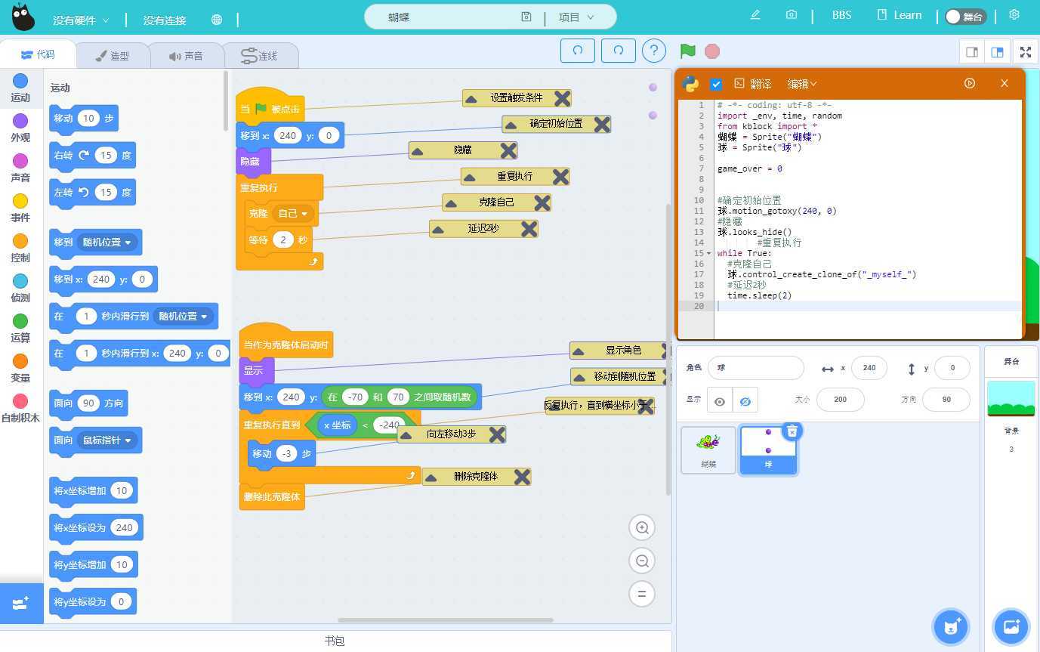Image resolution: width=1040 pixels, height=652 pixels.
Task: Zoom in on the block workspace
Action: pyautogui.click(x=642, y=528)
